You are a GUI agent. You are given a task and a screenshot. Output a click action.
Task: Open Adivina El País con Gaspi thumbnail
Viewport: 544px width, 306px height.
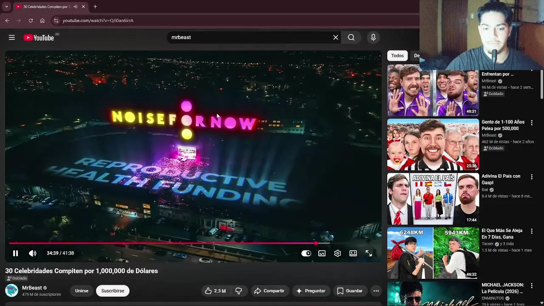433,199
